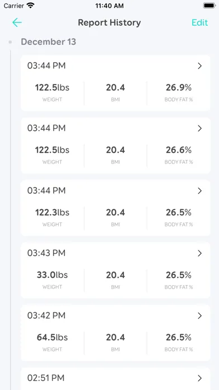219x390 pixels.
Task: Tap the Report History title
Action: [109, 22]
